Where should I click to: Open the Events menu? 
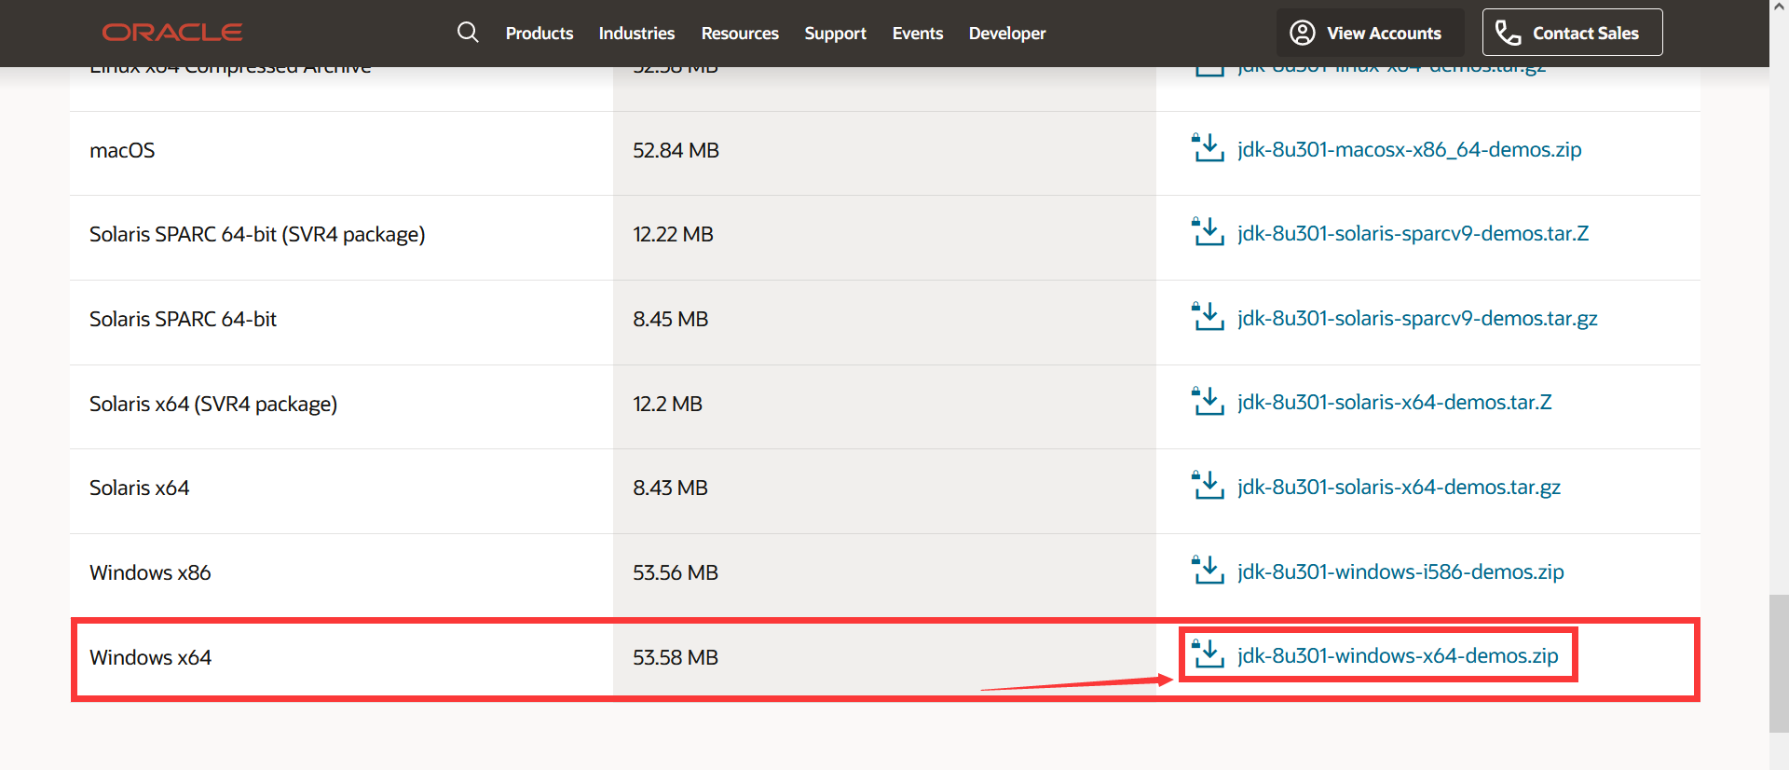tap(918, 34)
